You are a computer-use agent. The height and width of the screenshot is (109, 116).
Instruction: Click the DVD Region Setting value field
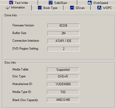tap(64, 49)
